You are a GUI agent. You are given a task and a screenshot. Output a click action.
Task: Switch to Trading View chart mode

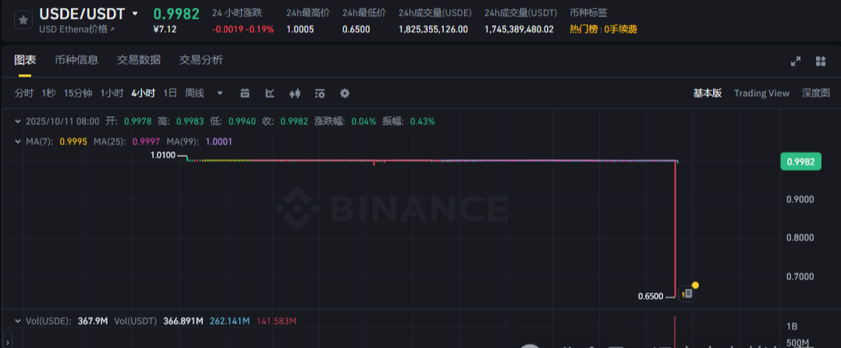click(x=761, y=94)
